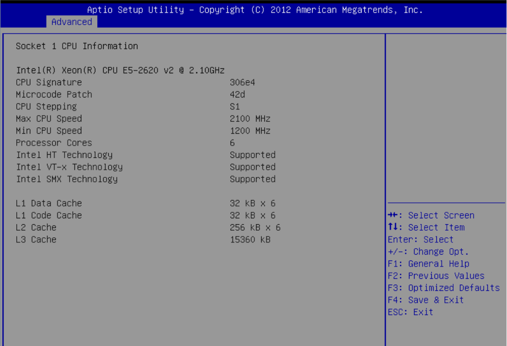Select Supported next to Intel HT Technology
The width and height of the screenshot is (507, 346).
(x=252, y=155)
